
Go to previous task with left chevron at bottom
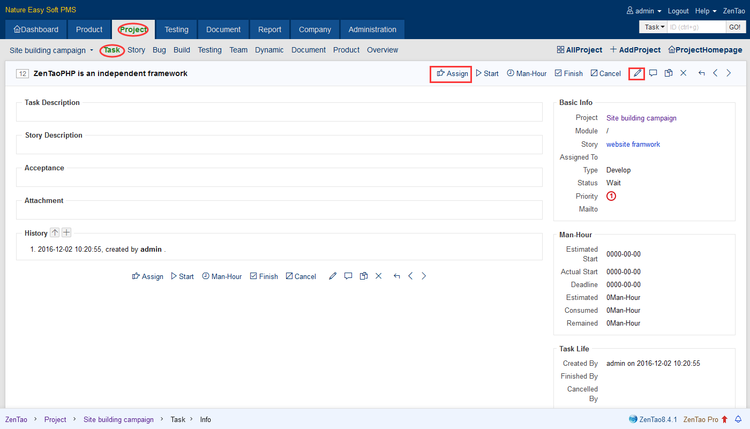point(410,276)
